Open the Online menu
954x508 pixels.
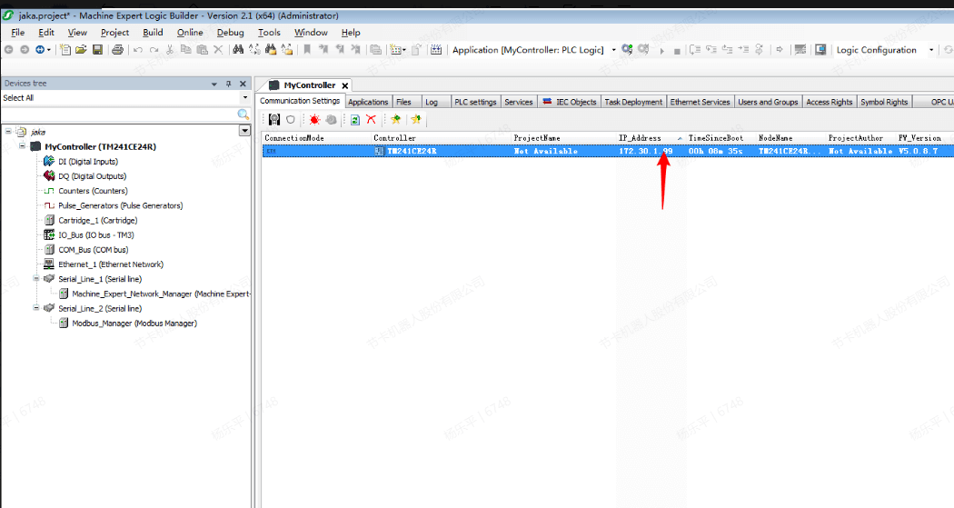click(190, 33)
